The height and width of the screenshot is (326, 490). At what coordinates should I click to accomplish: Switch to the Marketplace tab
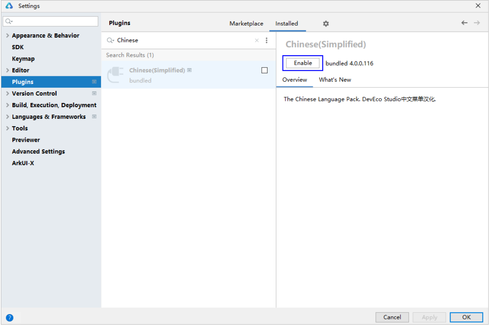246,23
